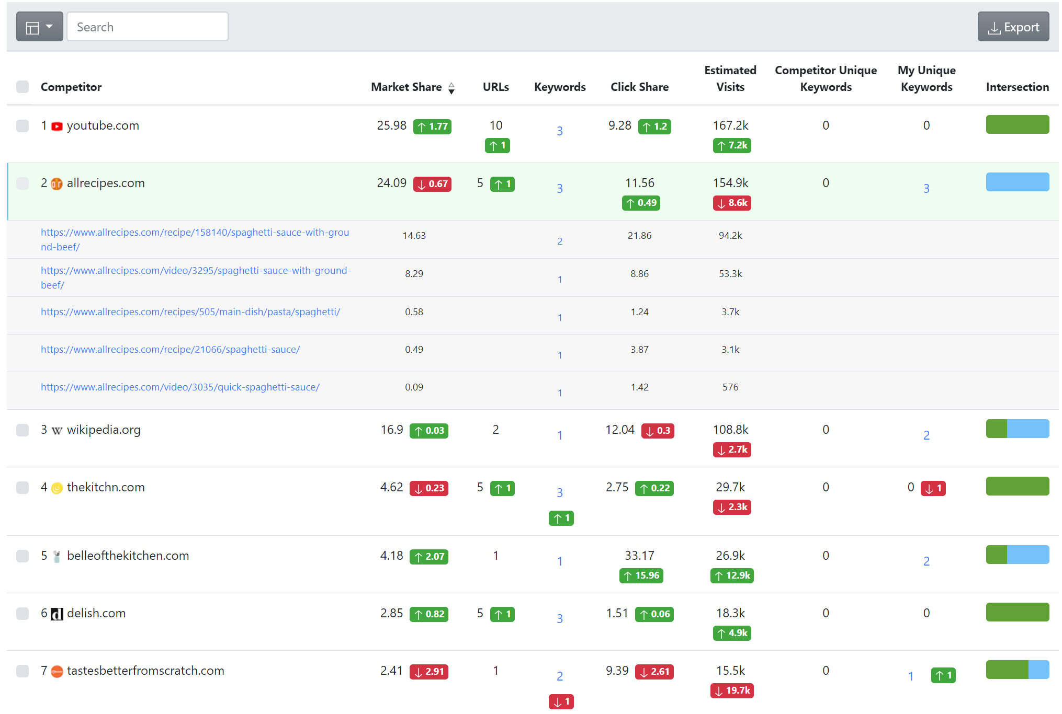Click tastesbetterfromscratch.com visits down 19.7k badge

coord(732,690)
